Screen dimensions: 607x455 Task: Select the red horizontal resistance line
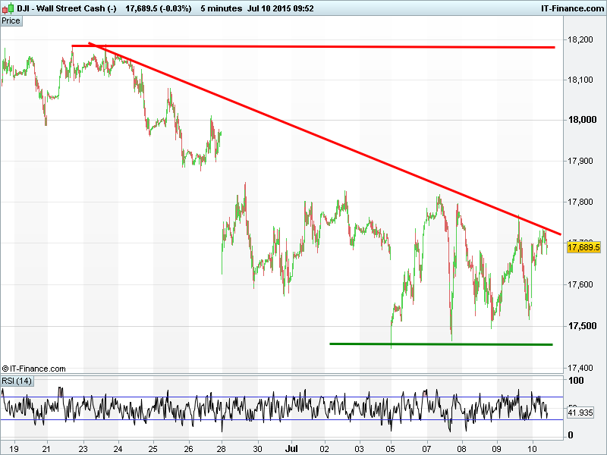(x=313, y=46)
